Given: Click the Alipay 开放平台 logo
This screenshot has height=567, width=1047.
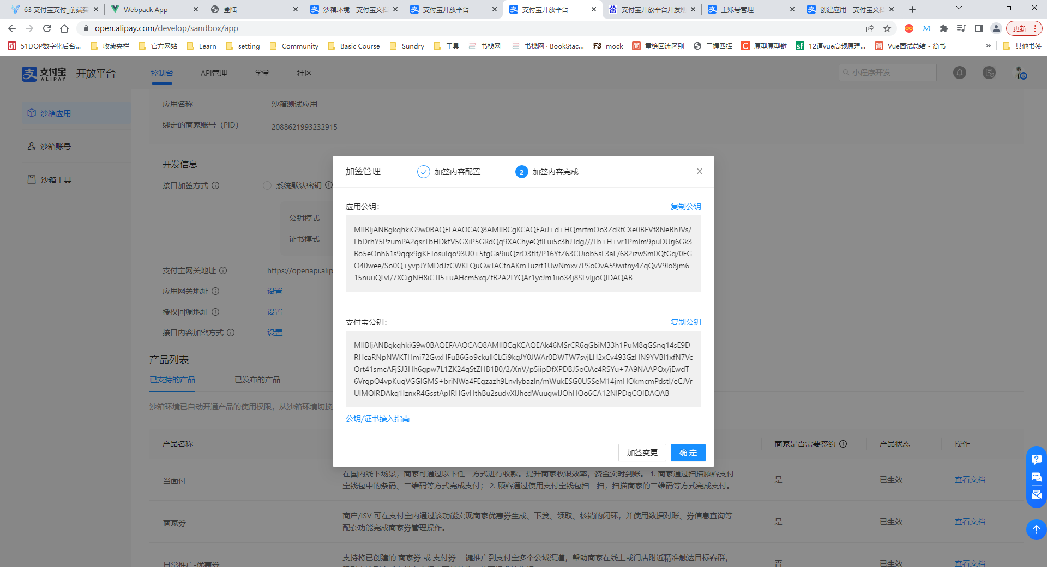Looking at the screenshot, I should [x=69, y=74].
